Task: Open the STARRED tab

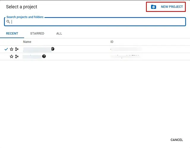Action: click(37, 33)
